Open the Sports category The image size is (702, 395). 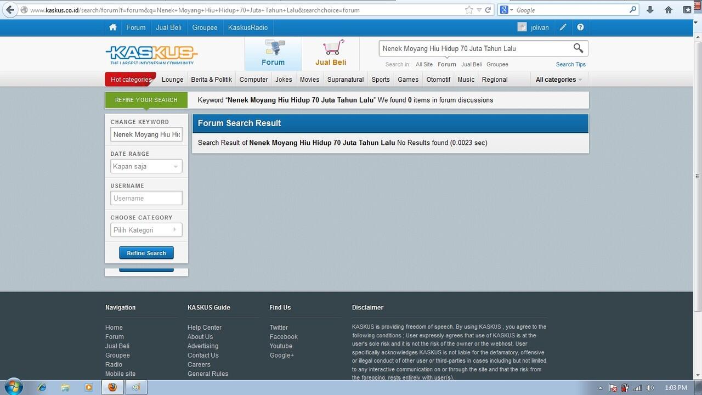381,80
